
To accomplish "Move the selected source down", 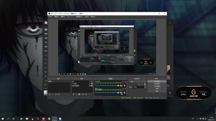I will pos(86,94).
